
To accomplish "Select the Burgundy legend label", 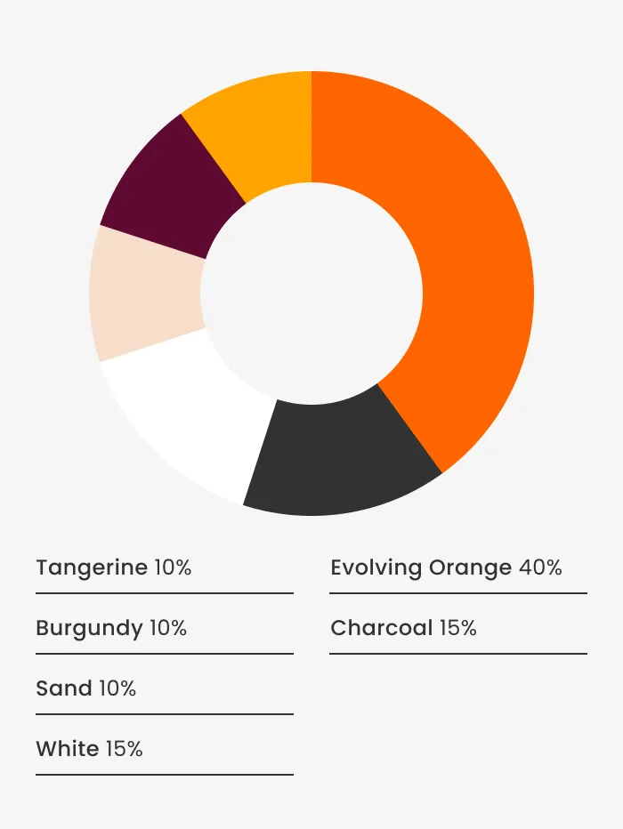I will click(x=89, y=628).
